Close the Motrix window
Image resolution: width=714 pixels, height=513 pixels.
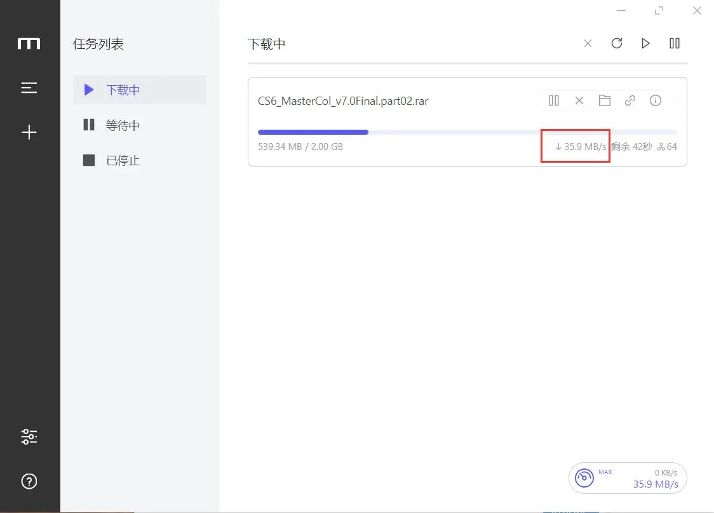[x=697, y=10]
